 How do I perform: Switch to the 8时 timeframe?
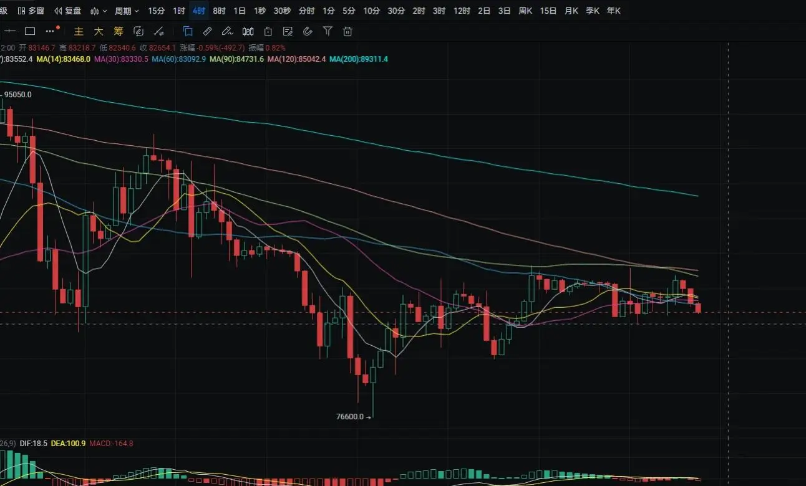pos(219,11)
